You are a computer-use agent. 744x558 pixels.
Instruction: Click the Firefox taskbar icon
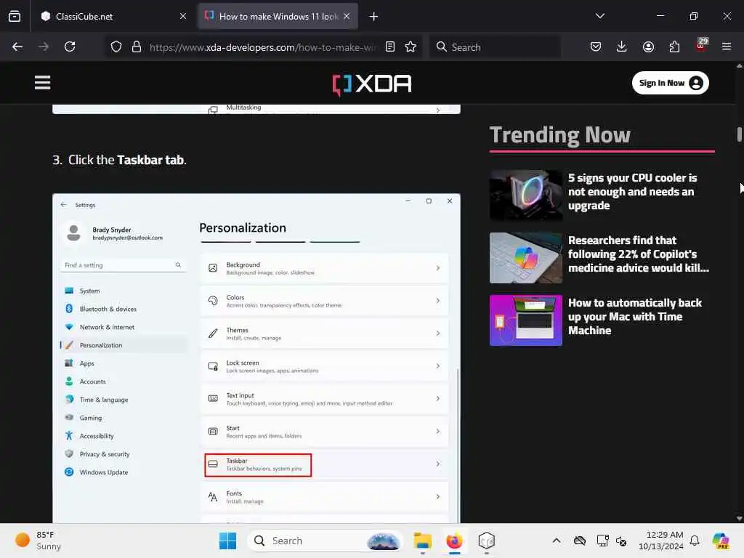[455, 541]
